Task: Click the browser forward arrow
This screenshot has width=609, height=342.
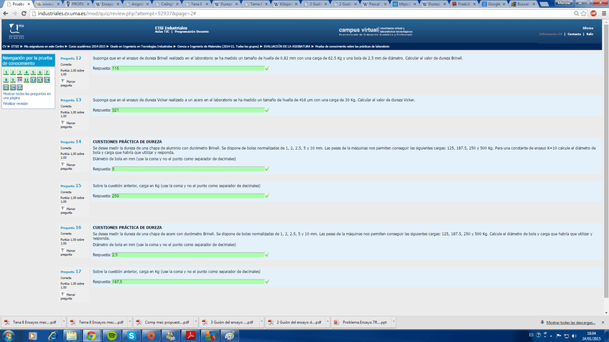Action: [x=14, y=13]
